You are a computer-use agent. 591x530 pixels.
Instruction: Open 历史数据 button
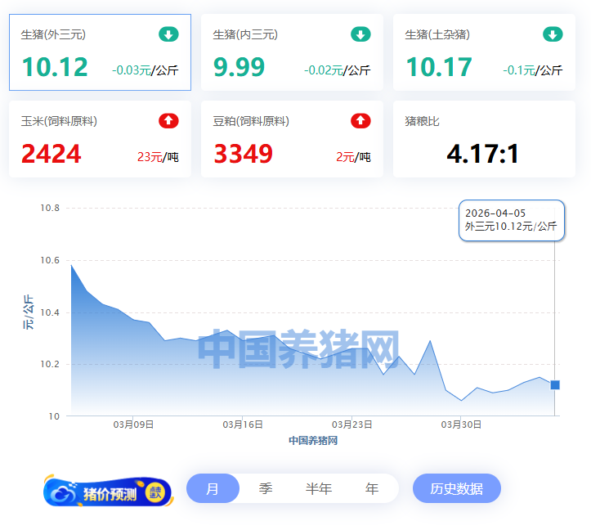[456, 489]
